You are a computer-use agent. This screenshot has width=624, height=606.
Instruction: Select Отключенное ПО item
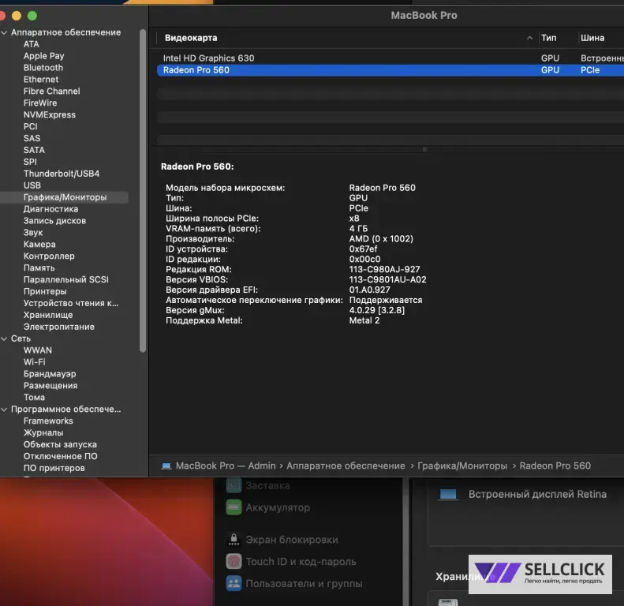61,456
